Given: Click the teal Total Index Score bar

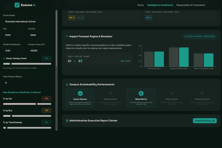Looking at the screenshot, I should [159, 59].
